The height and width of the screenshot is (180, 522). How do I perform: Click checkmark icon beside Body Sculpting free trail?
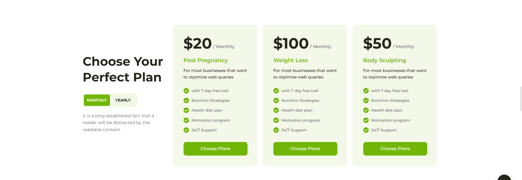[366, 91]
